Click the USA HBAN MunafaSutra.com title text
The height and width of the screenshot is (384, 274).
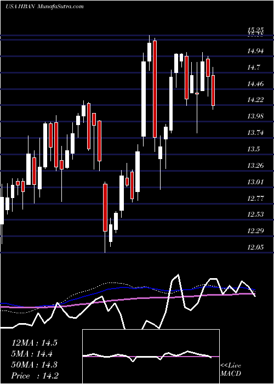click(x=44, y=7)
